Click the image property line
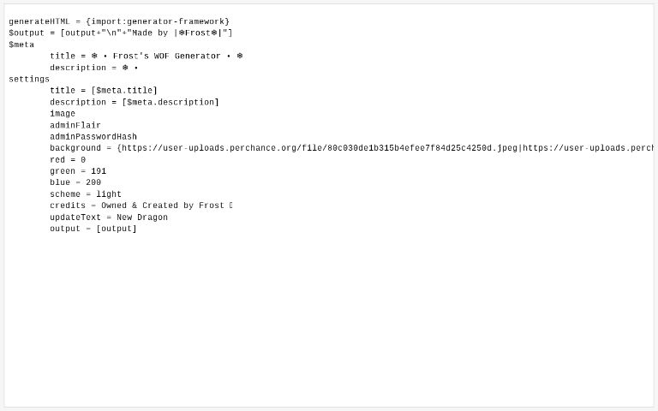658x411 pixels. [x=63, y=113]
